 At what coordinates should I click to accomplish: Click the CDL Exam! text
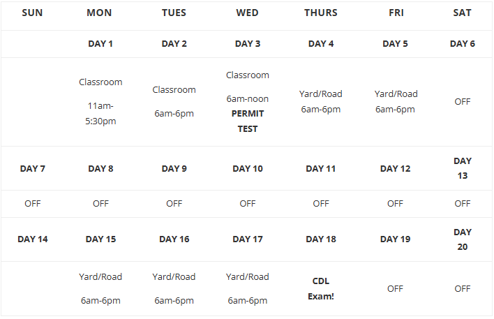[x=320, y=288]
